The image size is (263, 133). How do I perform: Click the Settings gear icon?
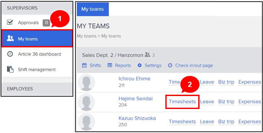click(x=140, y=65)
